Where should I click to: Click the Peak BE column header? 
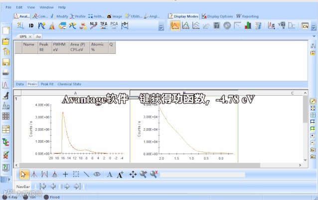(45, 47)
